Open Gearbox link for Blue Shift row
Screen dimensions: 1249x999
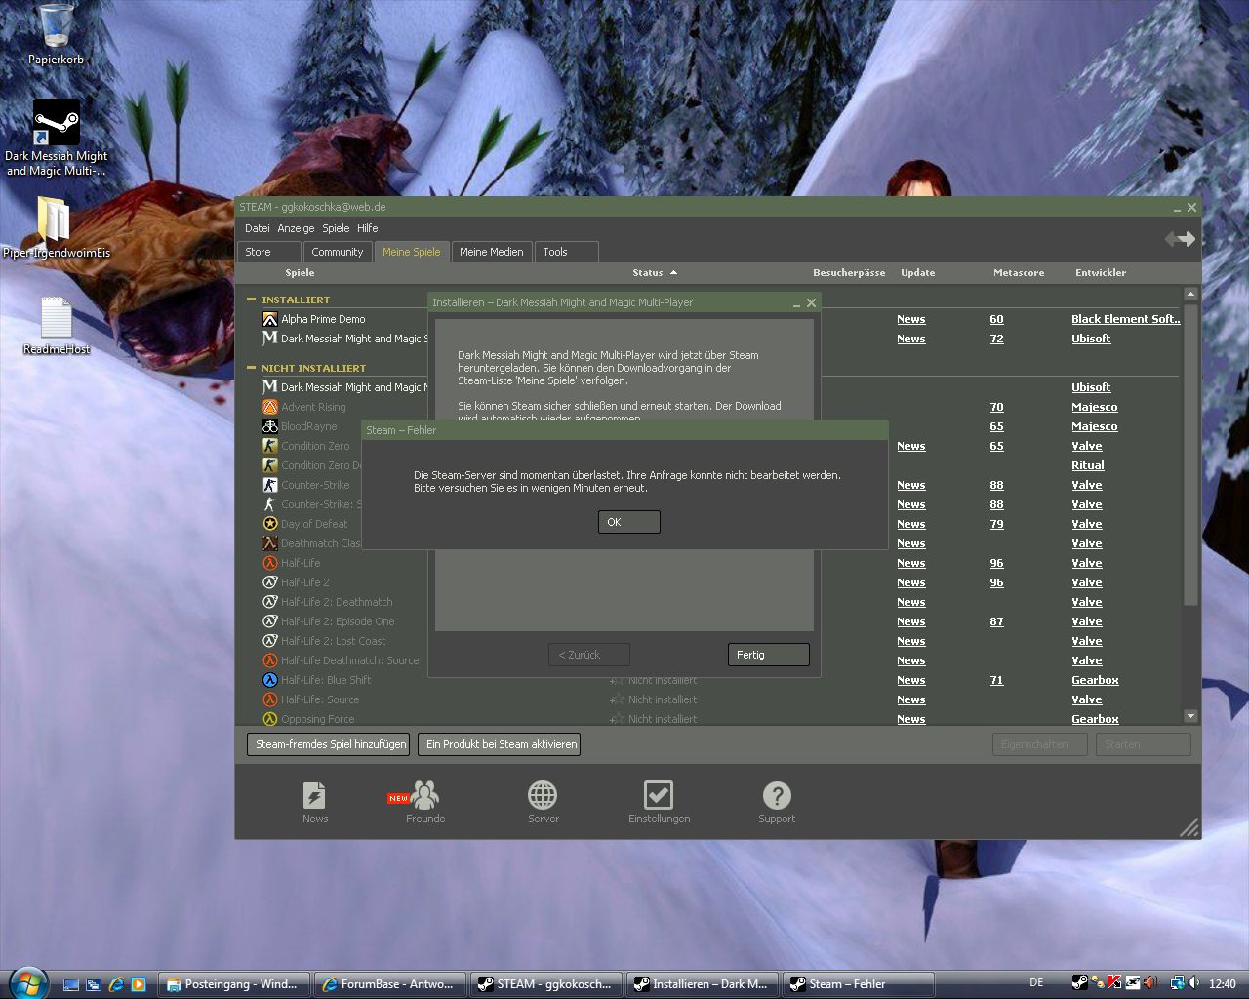click(1095, 680)
